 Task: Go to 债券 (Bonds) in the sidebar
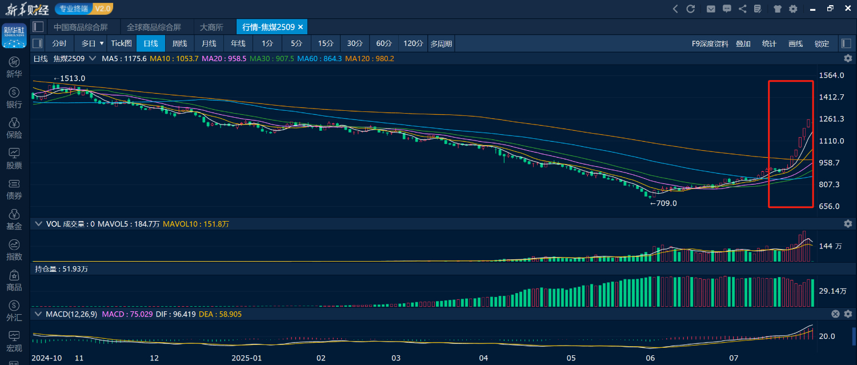(x=14, y=188)
